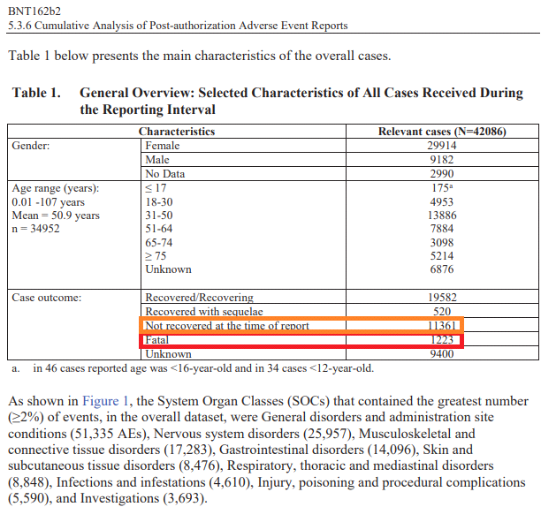This screenshot has width=541, height=507.
Task: Select the Female count value 29914
Action: 442,146
